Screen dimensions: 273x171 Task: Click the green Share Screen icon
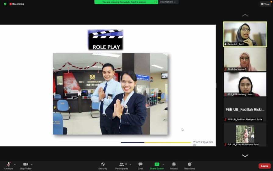(157, 164)
